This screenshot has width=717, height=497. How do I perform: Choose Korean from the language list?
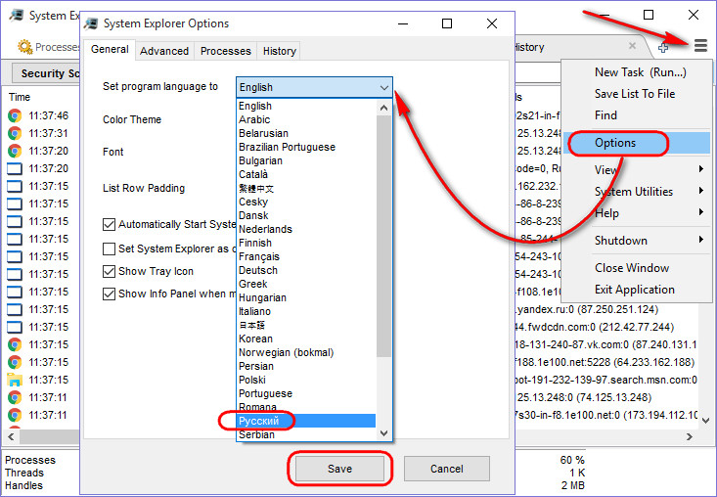point(306,339)
